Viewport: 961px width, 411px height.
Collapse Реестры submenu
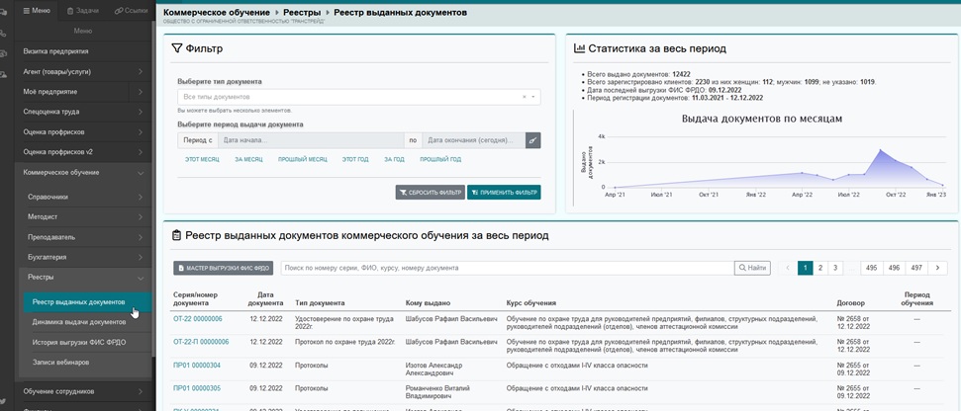tap(85, 278)
